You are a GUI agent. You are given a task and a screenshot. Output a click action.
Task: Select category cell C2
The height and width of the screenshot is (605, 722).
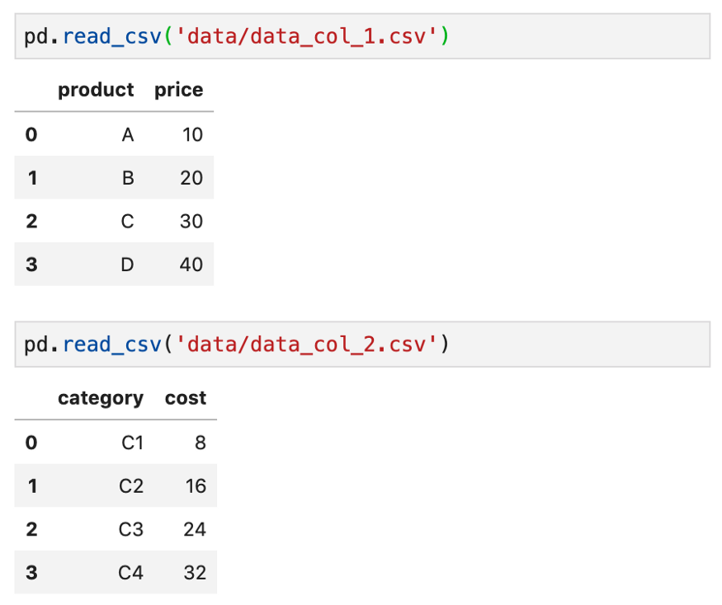(131, 486)
